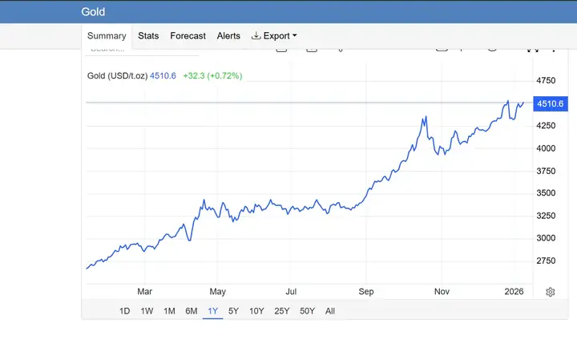Select the 1M time range
The image size is (577, 340).
coord(169,311)
